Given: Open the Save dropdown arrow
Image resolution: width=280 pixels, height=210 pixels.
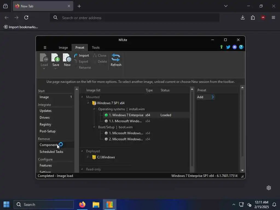Looking at the screenshot, I should 56,69.
